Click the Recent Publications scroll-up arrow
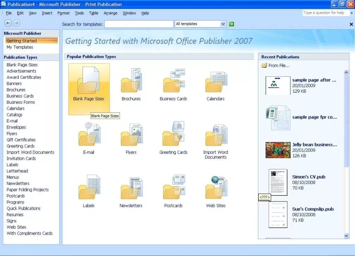This screenshot has width=355, height=256. [x=346, y=73]
